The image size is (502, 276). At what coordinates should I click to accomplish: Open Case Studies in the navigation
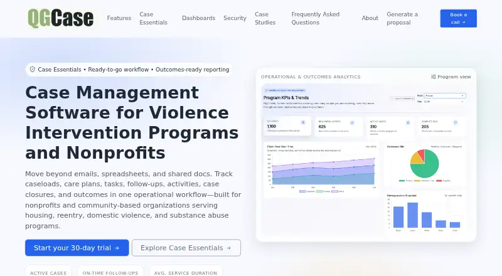(x=265, y=18)
